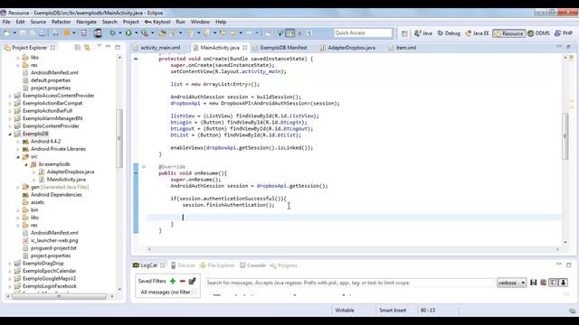Switch to PHP perspective
Viewport: 579px width, 325px height.
pos(564,33)
